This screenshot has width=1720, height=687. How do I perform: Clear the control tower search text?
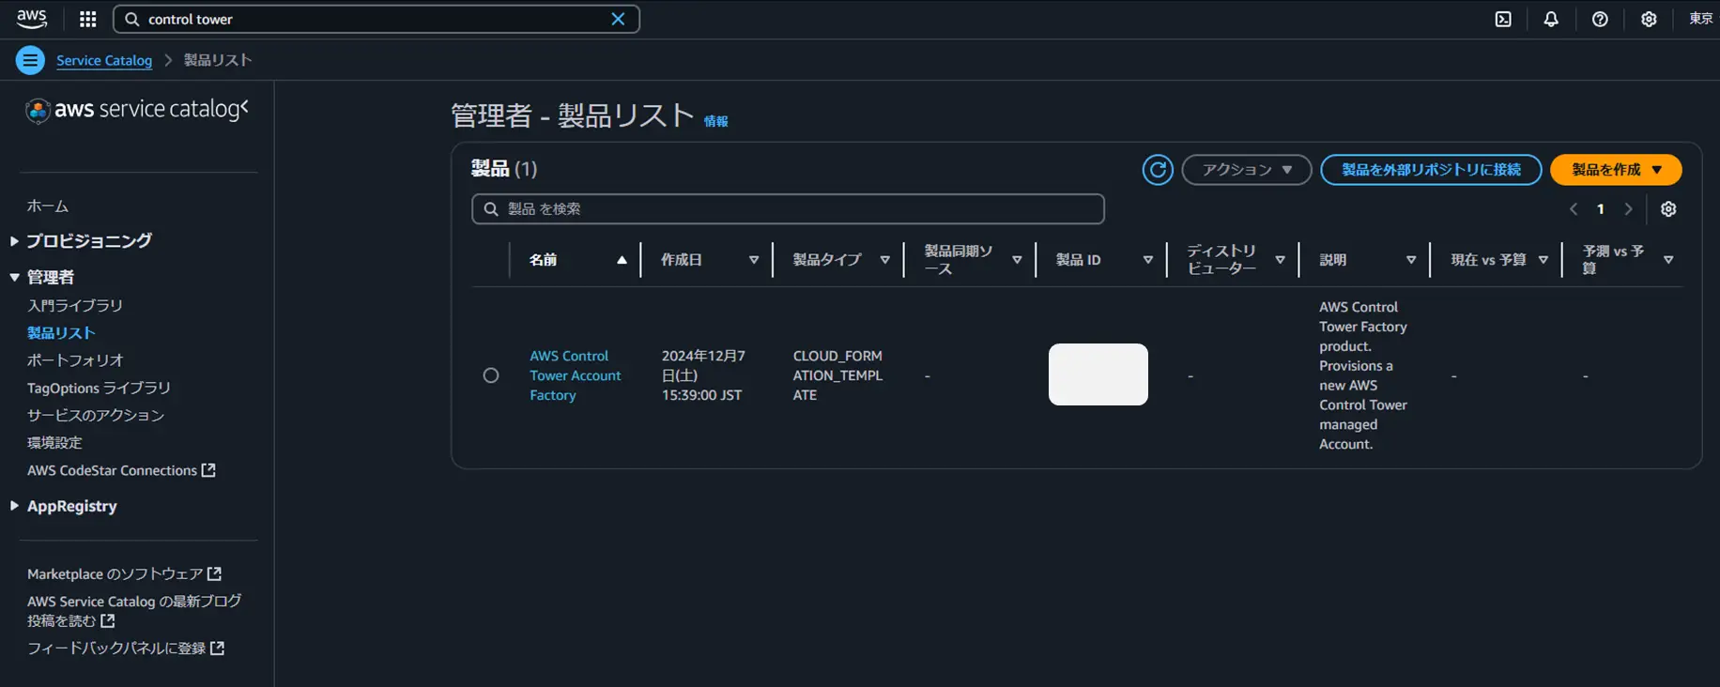point(618,19)
